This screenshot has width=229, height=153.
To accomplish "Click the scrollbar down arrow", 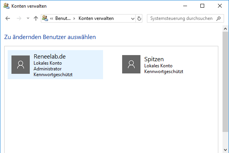I will 225,150.
